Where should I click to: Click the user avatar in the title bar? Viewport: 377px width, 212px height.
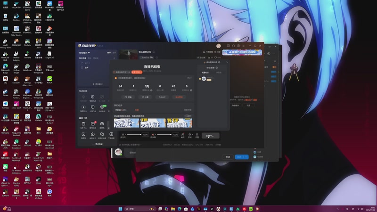tap(218, 46)
